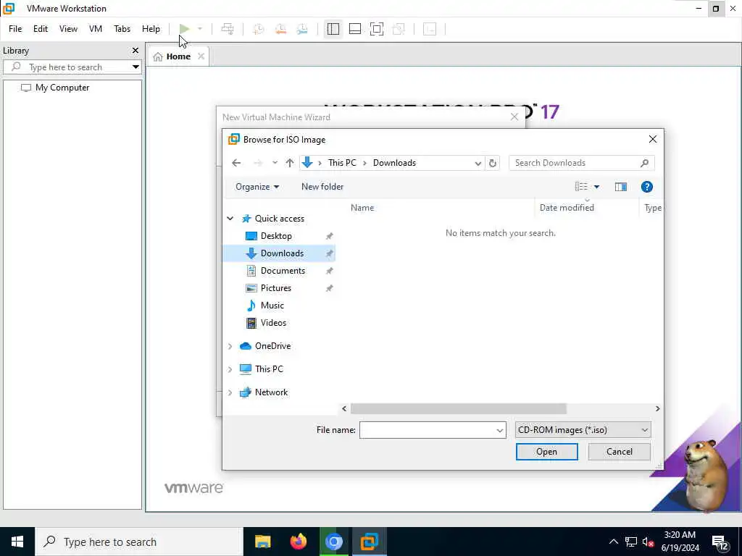Open the power options dropdown arrow
Viewport: 742px width, 556px height.
[x=200, y=29]
